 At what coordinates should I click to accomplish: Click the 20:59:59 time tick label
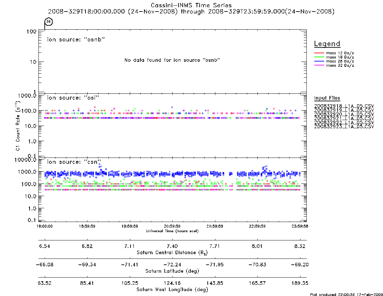(172, 226)
